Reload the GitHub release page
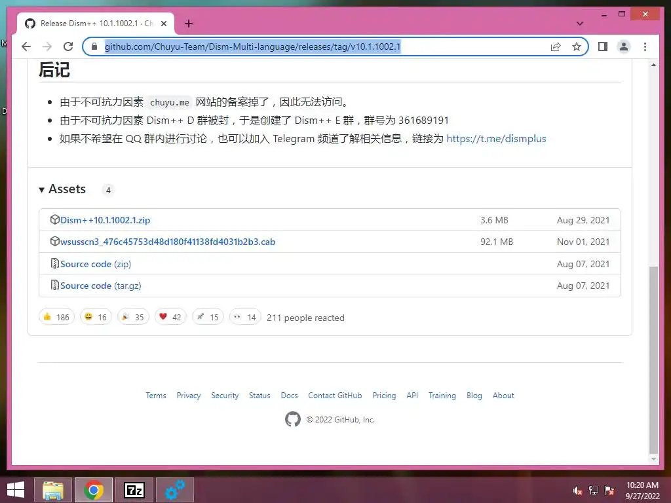Viewport: 671px width, 503px height. pyautogui.click(x=68, y=47)
